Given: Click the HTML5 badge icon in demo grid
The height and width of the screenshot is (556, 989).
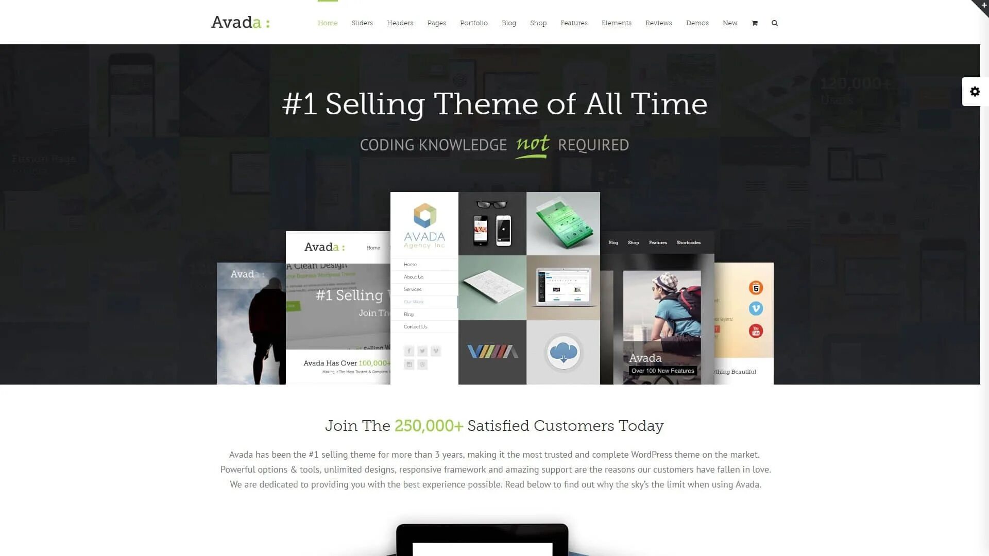Looking at the screenshot, I should click(x=756, y=287).
